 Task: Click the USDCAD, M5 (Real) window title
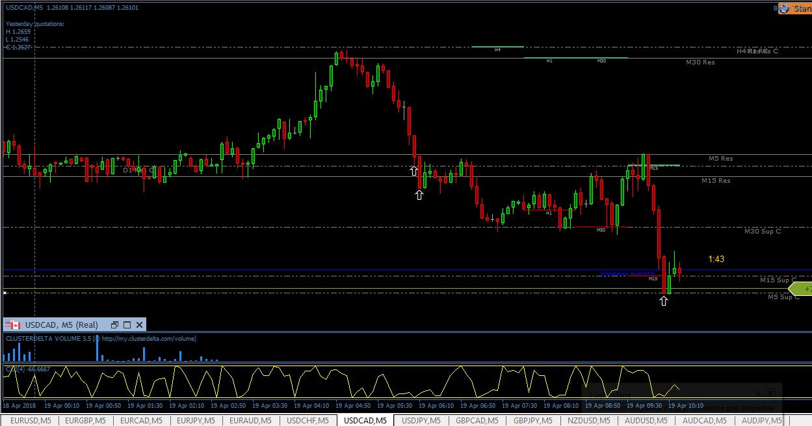(x=62, y=325)
